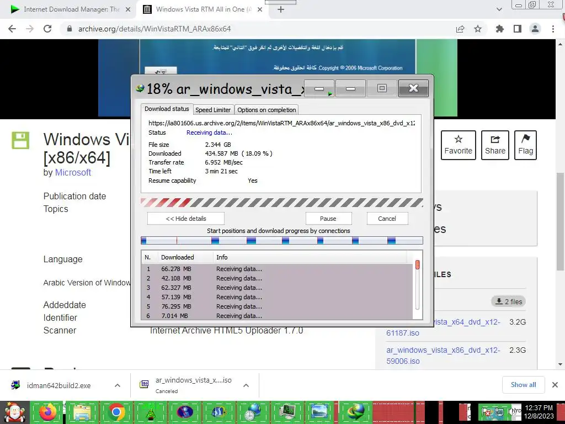565x424 pixels.
Task: Click the Microsoft author link
Action: tap(73, 173)
